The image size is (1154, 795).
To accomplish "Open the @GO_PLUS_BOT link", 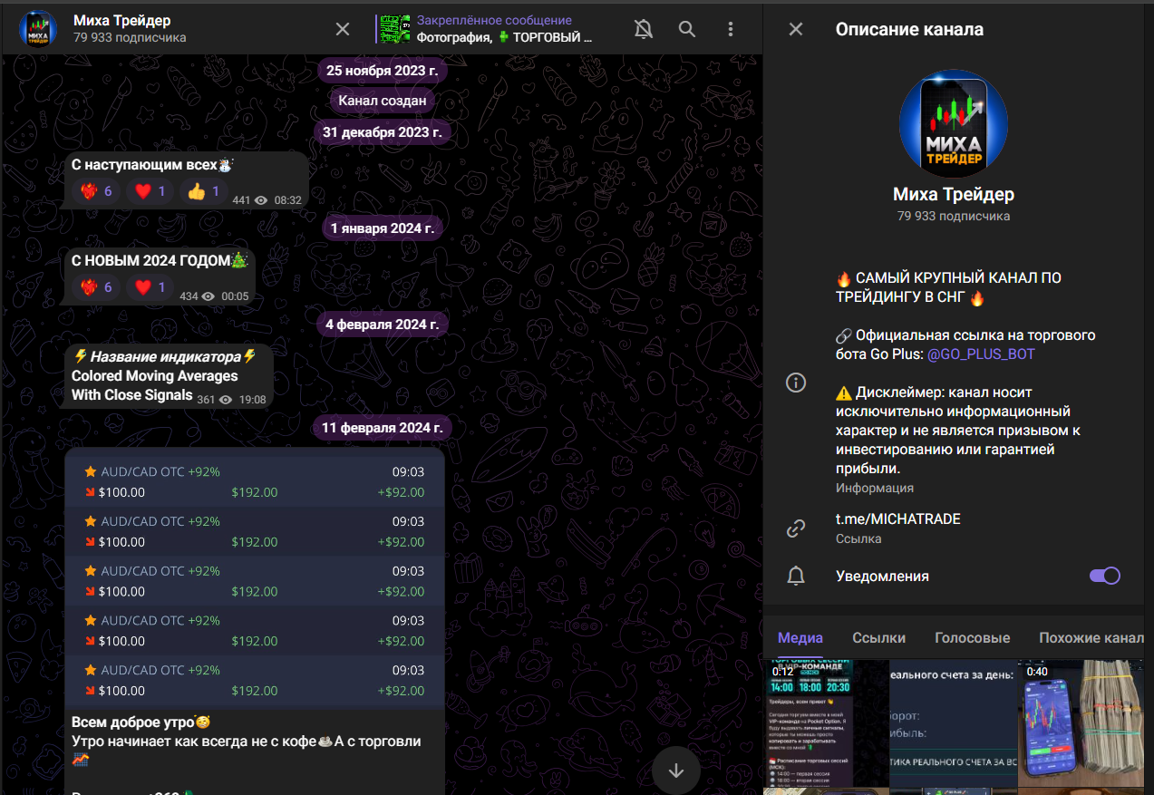I will (x=980, y=354).
